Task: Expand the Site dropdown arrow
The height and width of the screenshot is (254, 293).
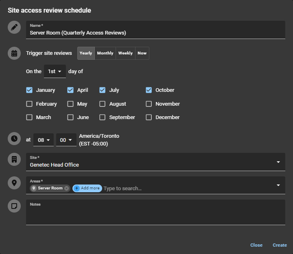Action: tap(278, 162)
